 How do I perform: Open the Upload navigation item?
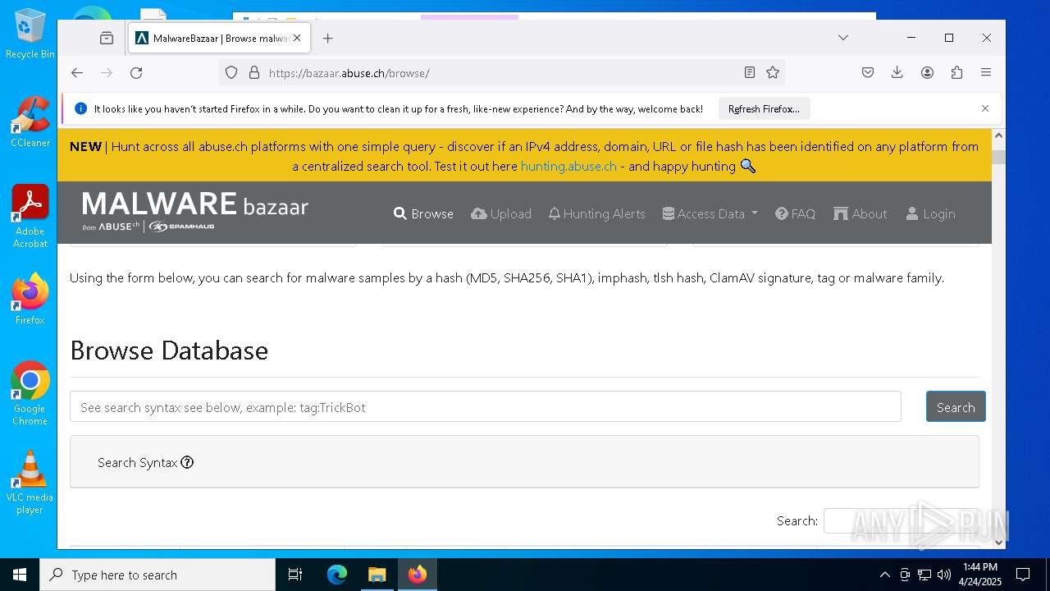point(501,213)
